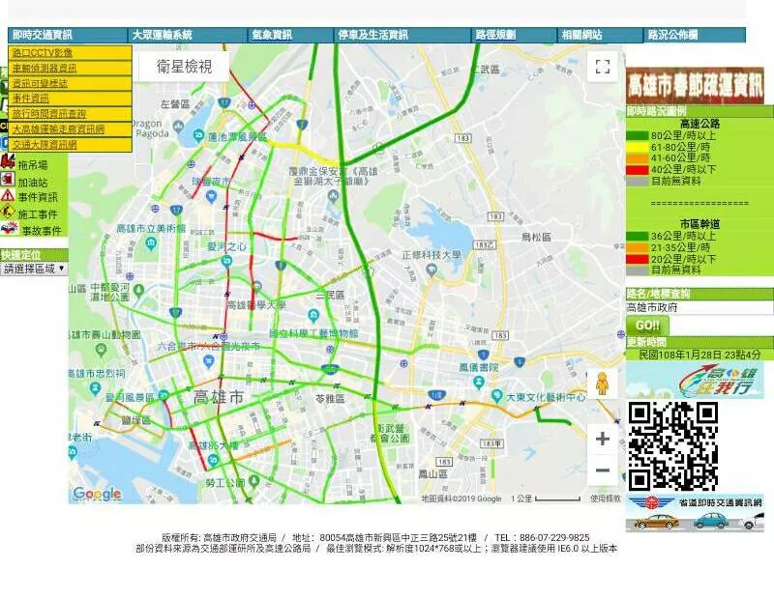Click the 高雄市忠烈祠 map pin
Viewport: 774px width, 598px height.
[x=95, y=388]
